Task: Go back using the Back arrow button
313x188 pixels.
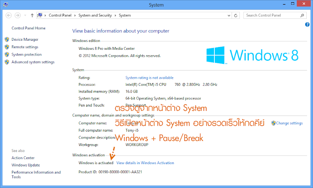Action: click(9, 15)
